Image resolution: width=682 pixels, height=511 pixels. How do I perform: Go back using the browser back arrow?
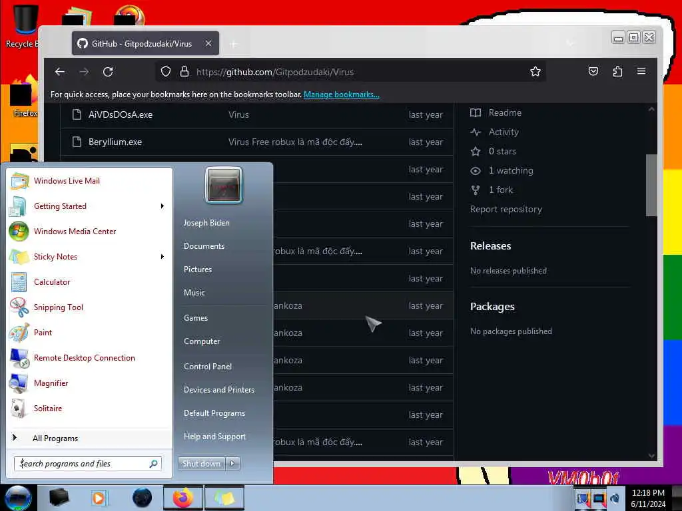coord(60,72)
